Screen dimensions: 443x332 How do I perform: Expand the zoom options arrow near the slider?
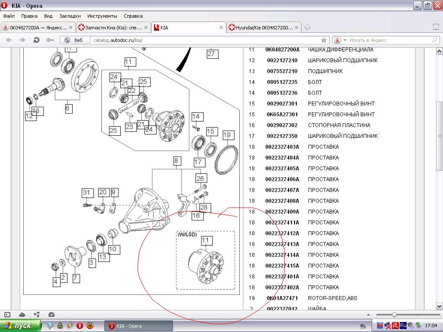(368, 315)
